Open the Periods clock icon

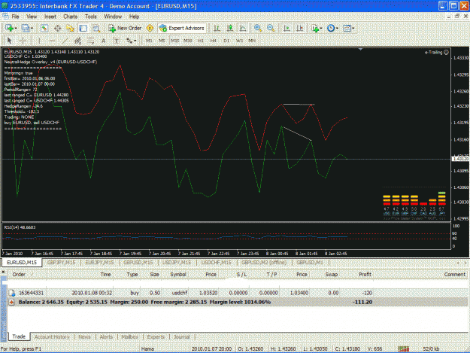click(331, 28)
